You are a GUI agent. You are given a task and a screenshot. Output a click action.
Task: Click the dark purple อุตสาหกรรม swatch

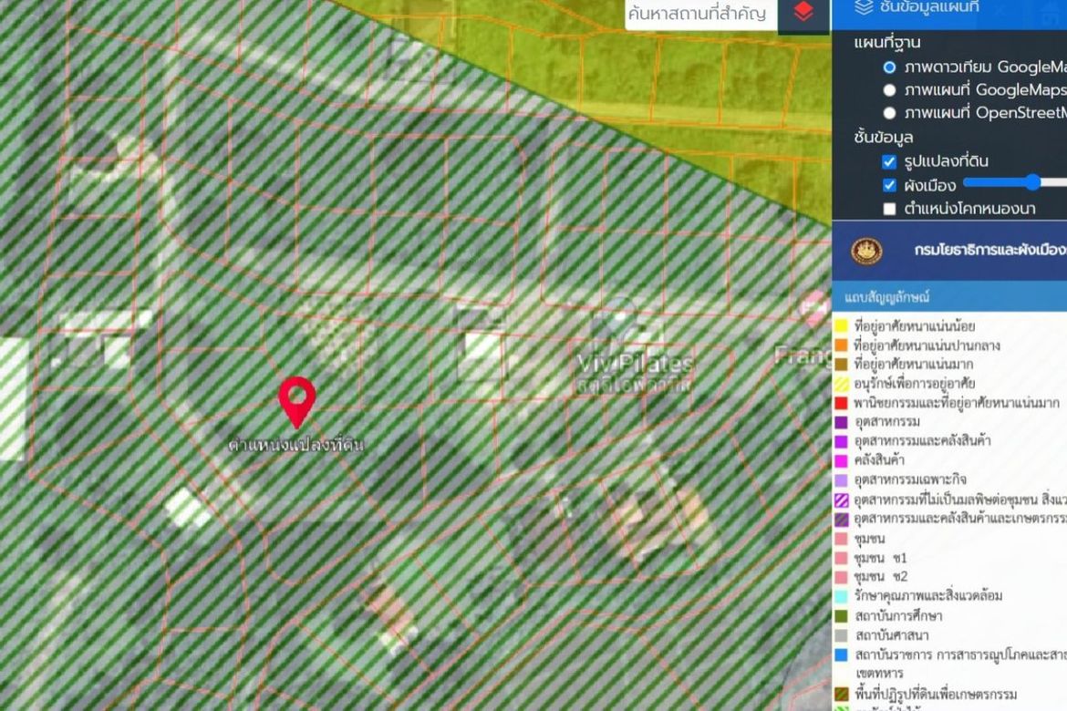point(842,422)
